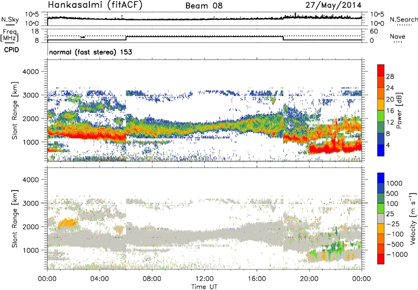Click the right 10^0 noise axis label
Screen dimensions: 418x290
point(377,24)
